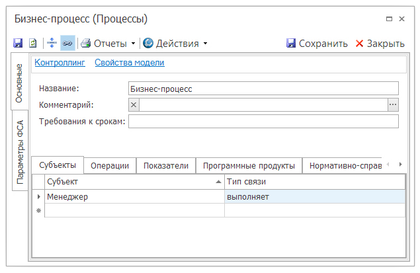Viewport: 420px width, 273px height.
Task: Open the Комментарий ellipsis browse button
Action: [393, 104]
